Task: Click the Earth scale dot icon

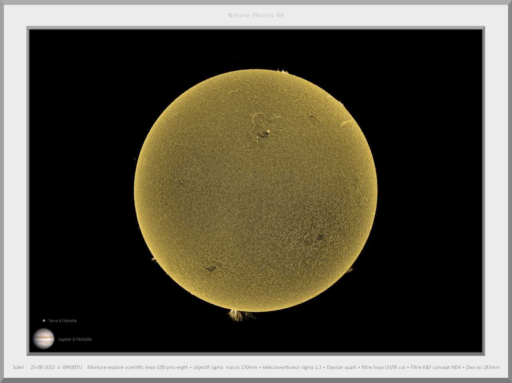Action: click(44, 321)
